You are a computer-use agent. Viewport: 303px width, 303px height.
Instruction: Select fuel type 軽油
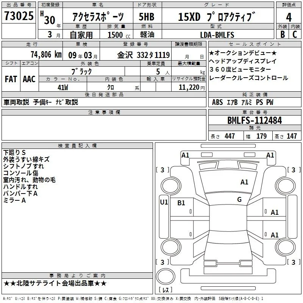click(147, 34)
